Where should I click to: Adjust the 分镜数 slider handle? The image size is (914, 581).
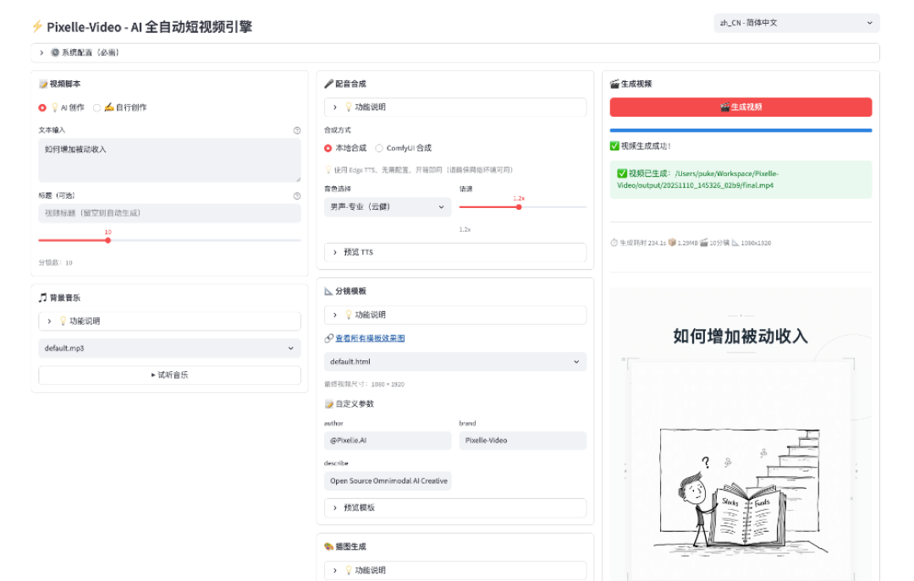click(x=107, y=240)
